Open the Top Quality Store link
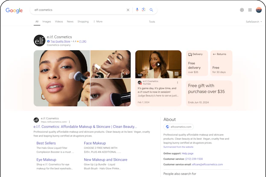This screenshot has height=177, width=266. point(60,41)
